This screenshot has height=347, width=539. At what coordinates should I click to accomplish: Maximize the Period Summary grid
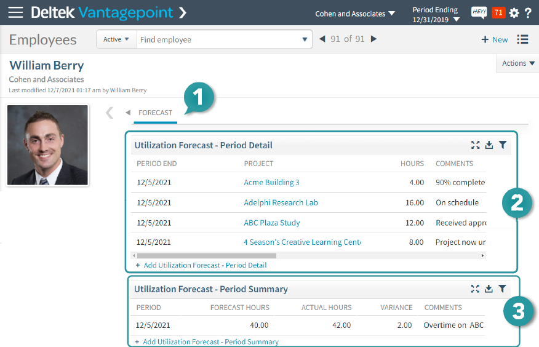coord(475,289)
